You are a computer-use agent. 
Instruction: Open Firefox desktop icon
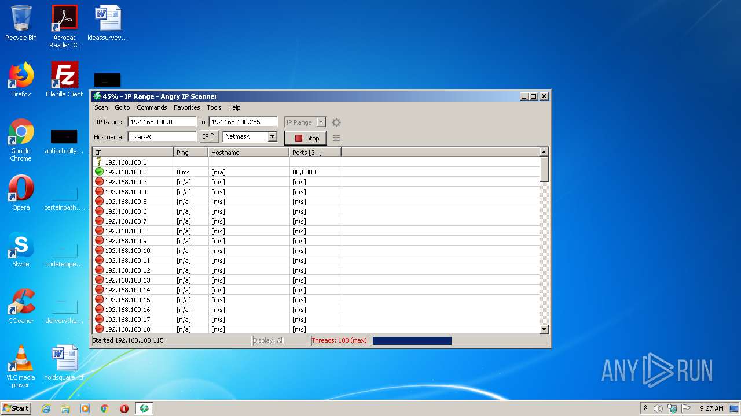tap(21, 80)
